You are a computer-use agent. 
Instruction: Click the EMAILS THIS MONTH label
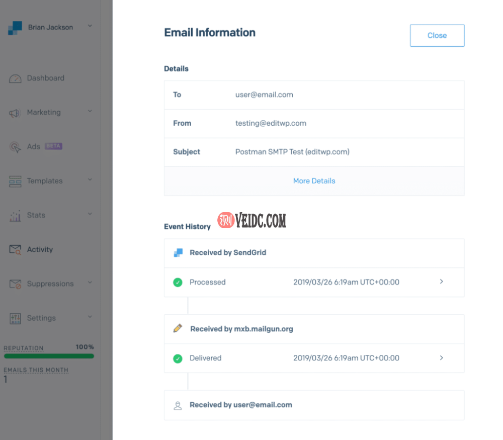point(36,370)
